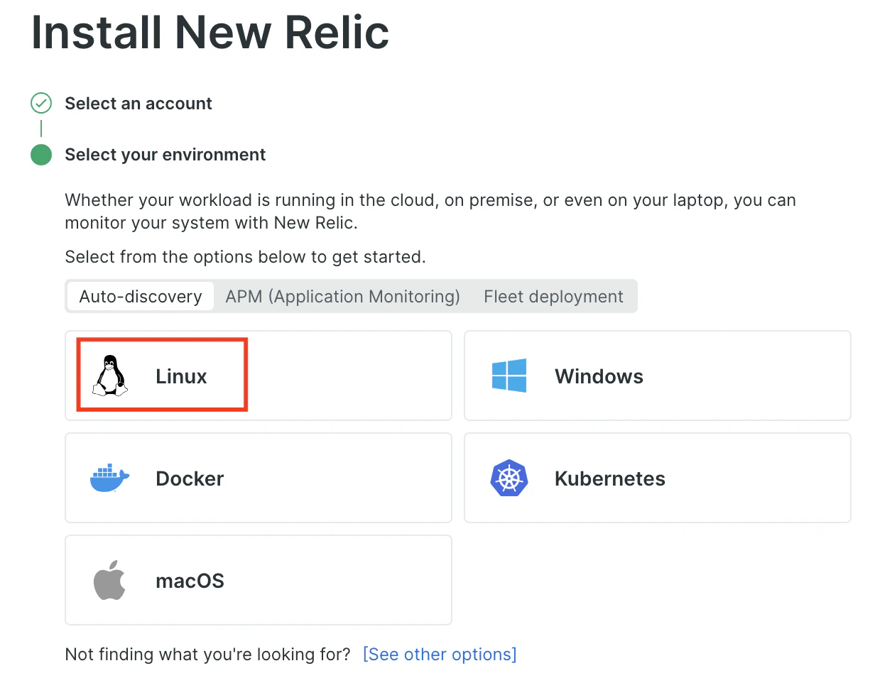
Task: Click the Windows logo icon
Action: (x=509, y=376)
